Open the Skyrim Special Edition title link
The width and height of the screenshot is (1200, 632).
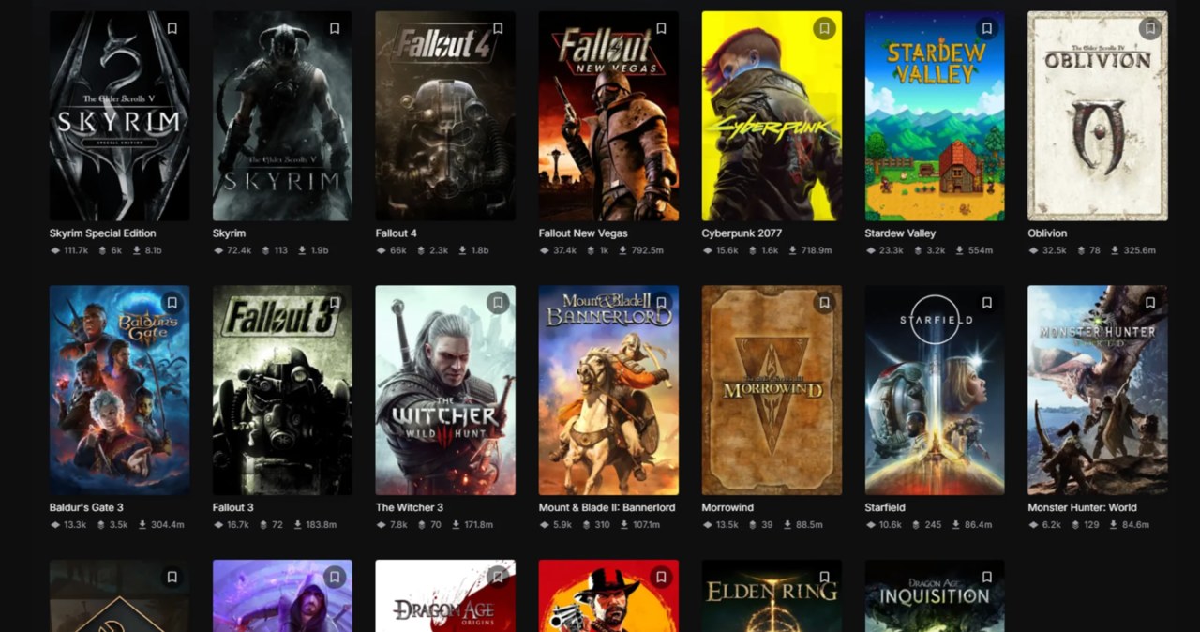(x=103, y=233)
